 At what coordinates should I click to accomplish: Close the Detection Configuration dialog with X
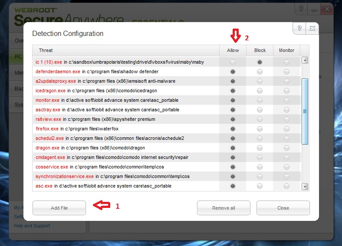pos(312,28)
